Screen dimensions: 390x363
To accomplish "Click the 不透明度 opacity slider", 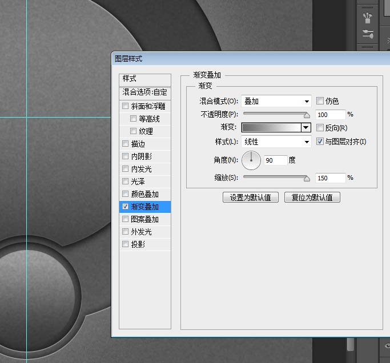I will click(x=275, y=115).
